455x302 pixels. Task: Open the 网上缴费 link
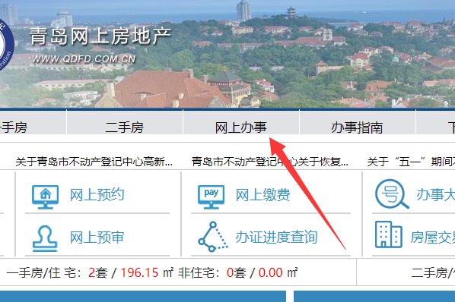pyautogui.click(x=263, y=195)
